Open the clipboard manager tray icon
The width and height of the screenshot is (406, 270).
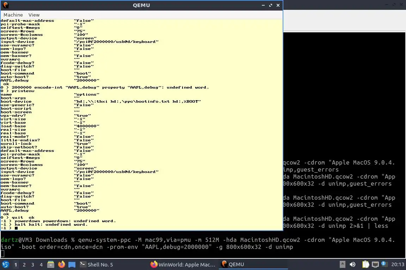pos(365,264)
